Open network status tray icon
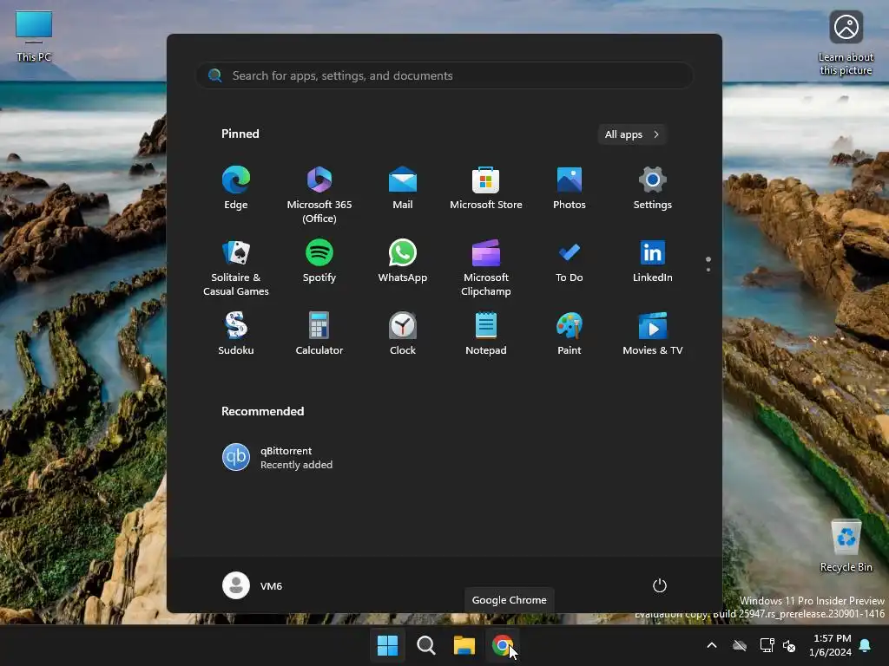The height and width of the screenshot is (666, 889). coord(767,645)
